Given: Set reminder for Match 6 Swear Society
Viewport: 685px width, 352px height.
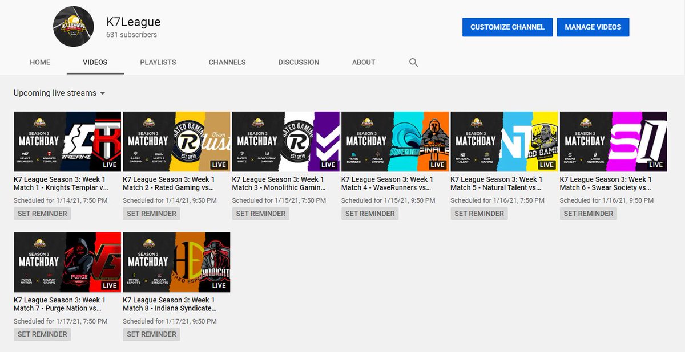Looking at the screenshot, I should coord(589,214).
